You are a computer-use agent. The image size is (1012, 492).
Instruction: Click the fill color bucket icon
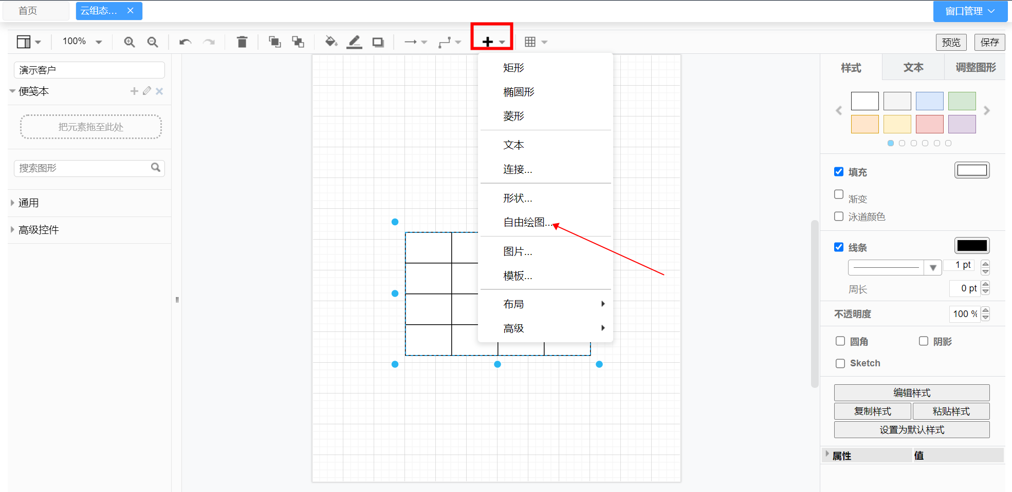[x=331, y=42]
